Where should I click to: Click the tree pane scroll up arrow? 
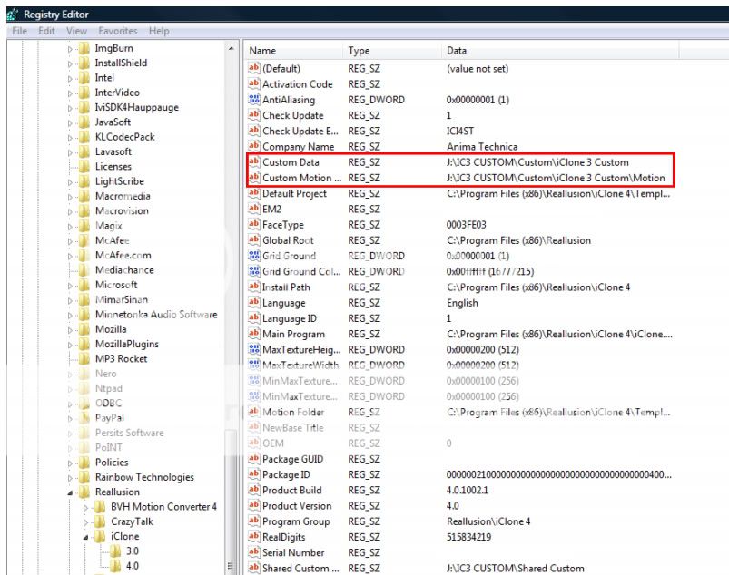tap(232, 48)
